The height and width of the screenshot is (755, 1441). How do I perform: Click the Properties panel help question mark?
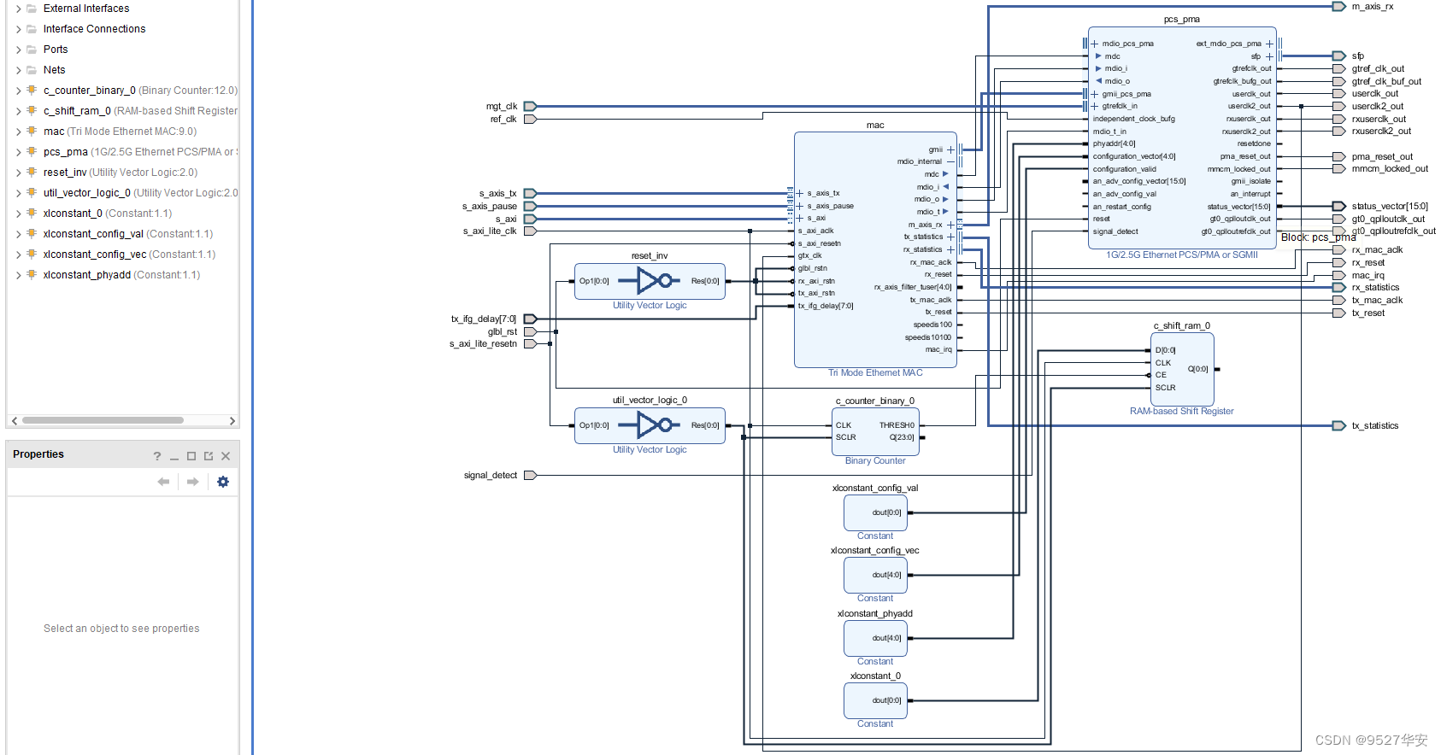click(x=157, y=456)
